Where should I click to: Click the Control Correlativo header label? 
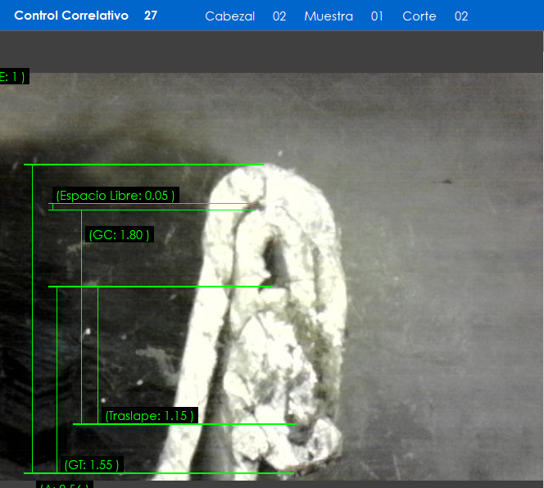coord(71,16)
